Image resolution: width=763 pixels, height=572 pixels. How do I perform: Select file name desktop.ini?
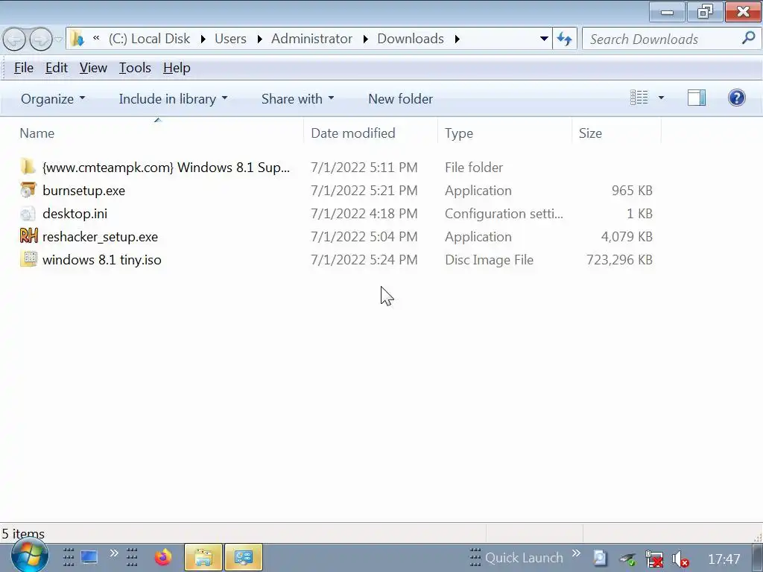point(75,214)
